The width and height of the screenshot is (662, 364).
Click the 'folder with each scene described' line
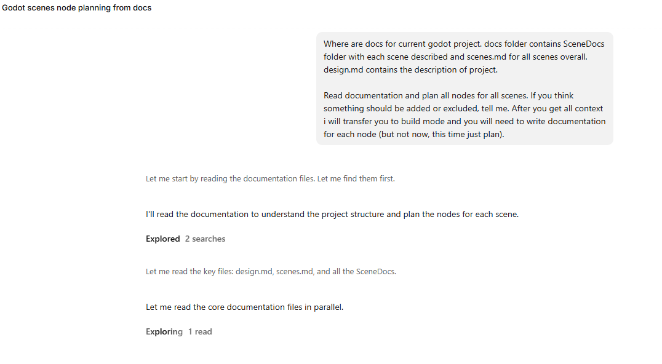pos(455,57)
